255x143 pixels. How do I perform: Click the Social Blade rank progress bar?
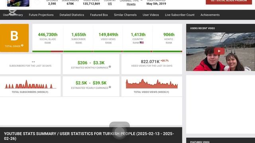tap(48, 51)
